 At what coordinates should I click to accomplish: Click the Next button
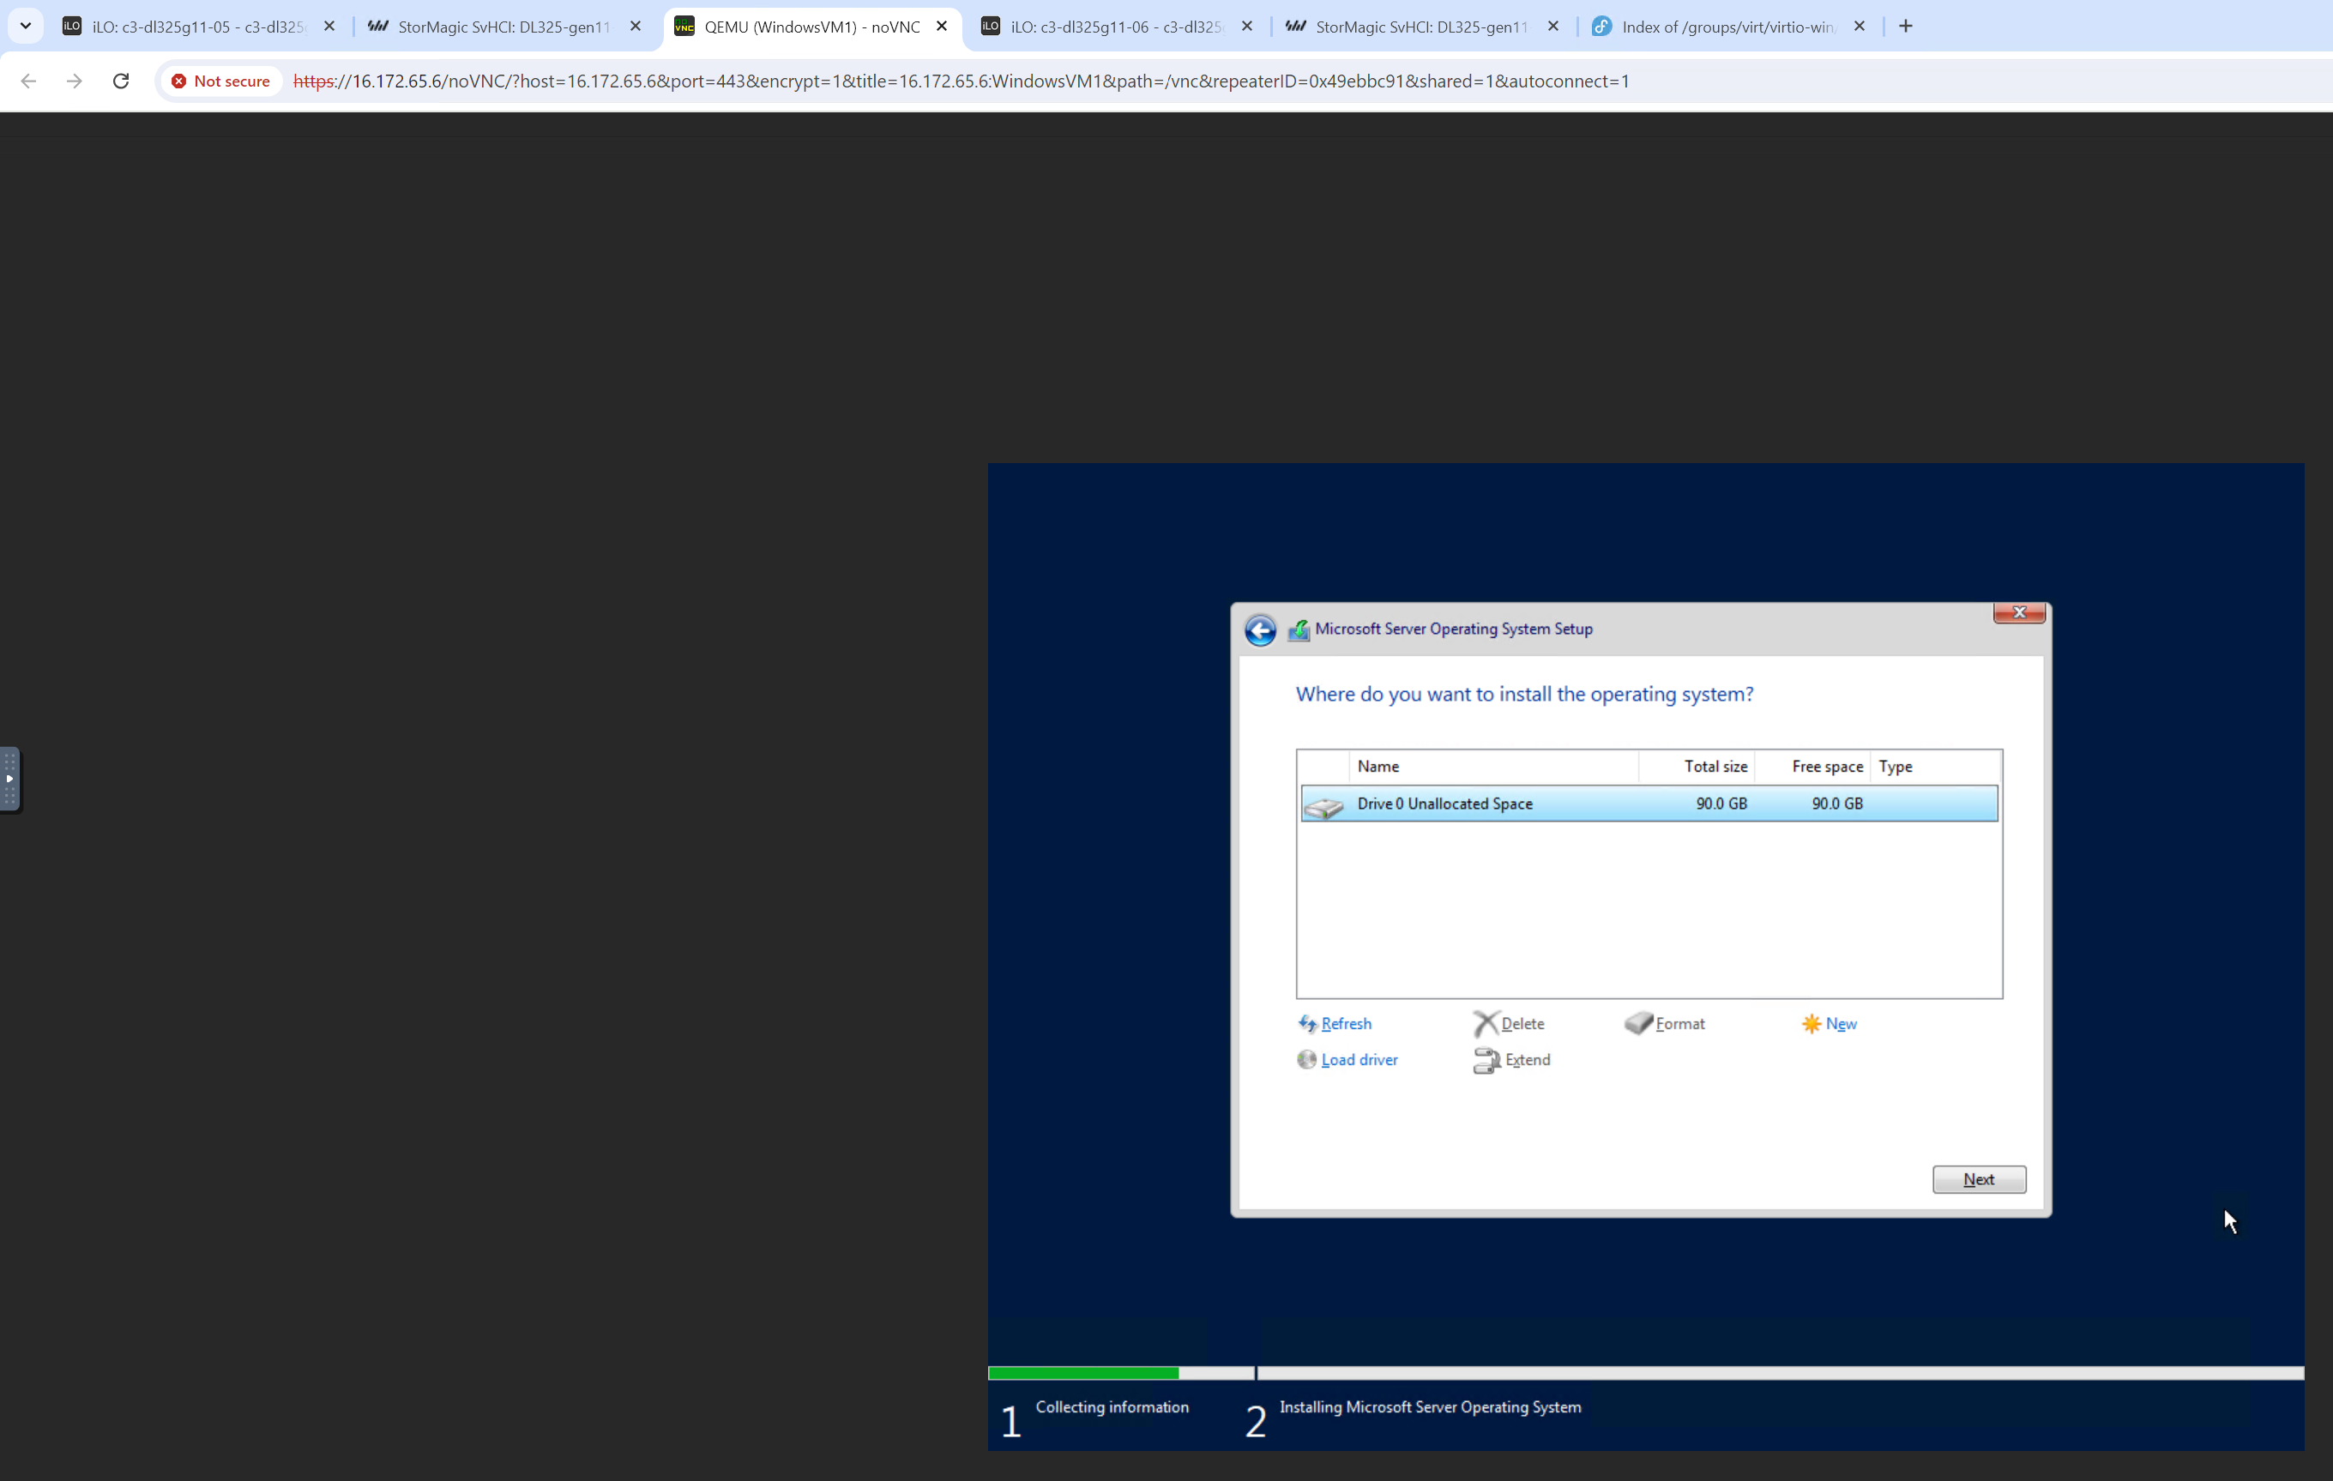click(x=1979, y=1179)
